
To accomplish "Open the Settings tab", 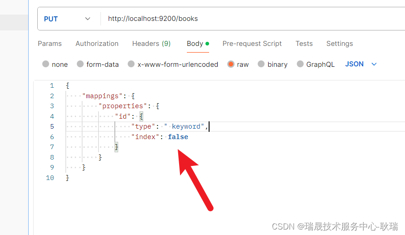I will click(340, 44).
